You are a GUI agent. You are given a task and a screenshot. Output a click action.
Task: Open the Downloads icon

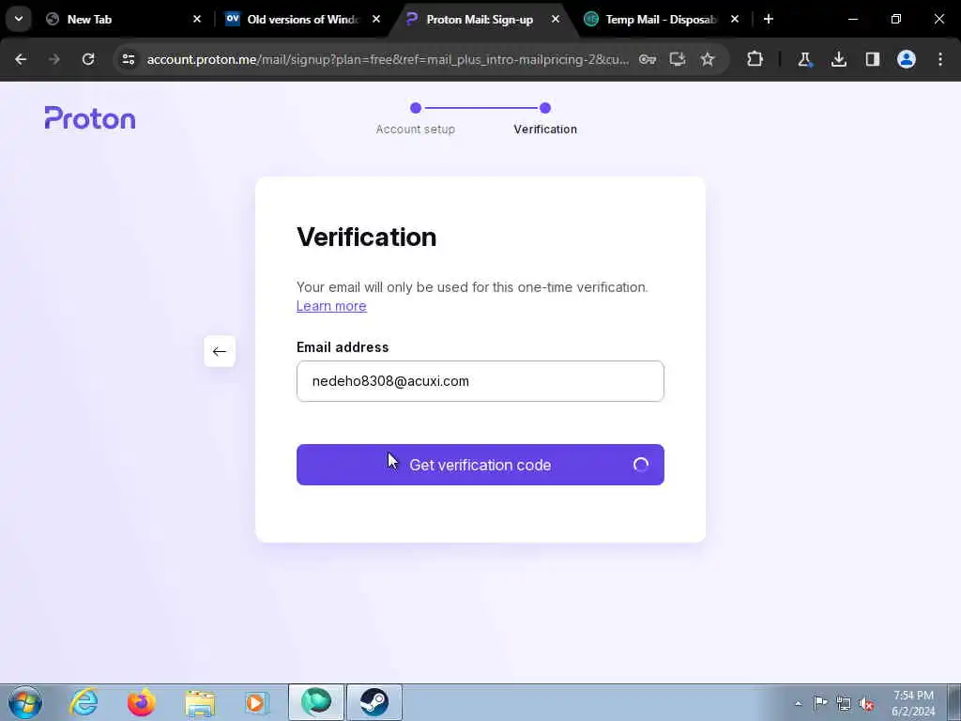click(x=838, y=59)
